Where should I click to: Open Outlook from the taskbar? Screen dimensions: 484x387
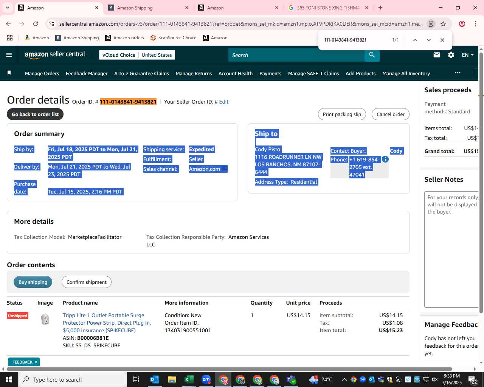[x=155, y=379]
